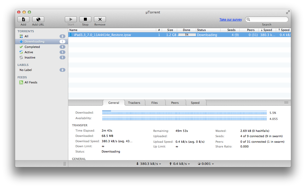The width and height of the screenshot is (306, 188).
Task: Click the Wasted 2.69 kB value
Action: [255, 131]
